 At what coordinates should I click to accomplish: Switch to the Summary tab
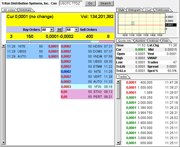tap(25, 10)
